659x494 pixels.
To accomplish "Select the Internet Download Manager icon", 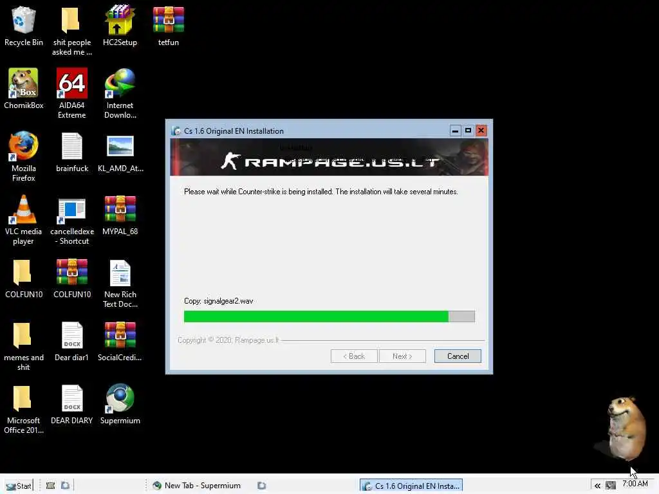I will [x=120, y=93].
